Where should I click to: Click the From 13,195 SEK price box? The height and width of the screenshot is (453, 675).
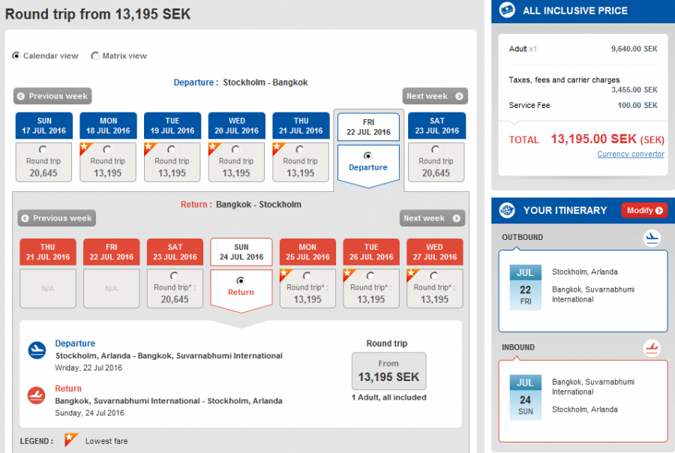pos(388,371)
